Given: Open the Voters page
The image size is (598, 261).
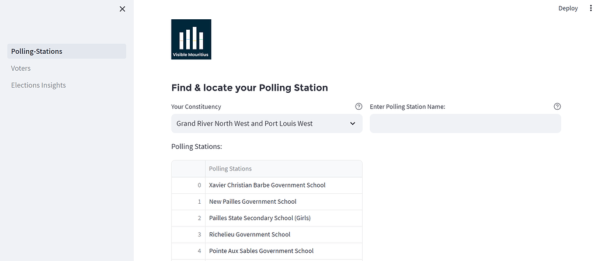Looking at the screenshot, I should pos(21,68).
